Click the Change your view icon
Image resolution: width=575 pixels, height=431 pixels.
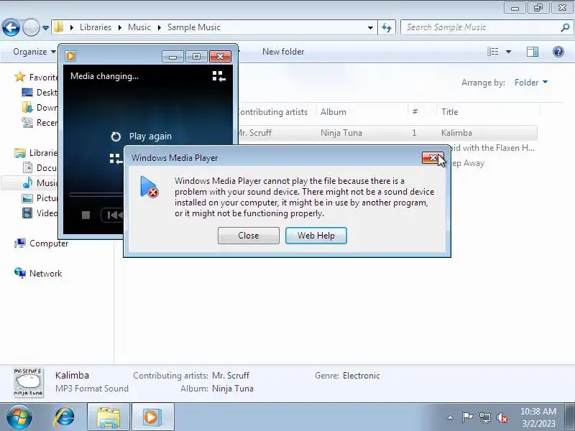tap(492, 52)
